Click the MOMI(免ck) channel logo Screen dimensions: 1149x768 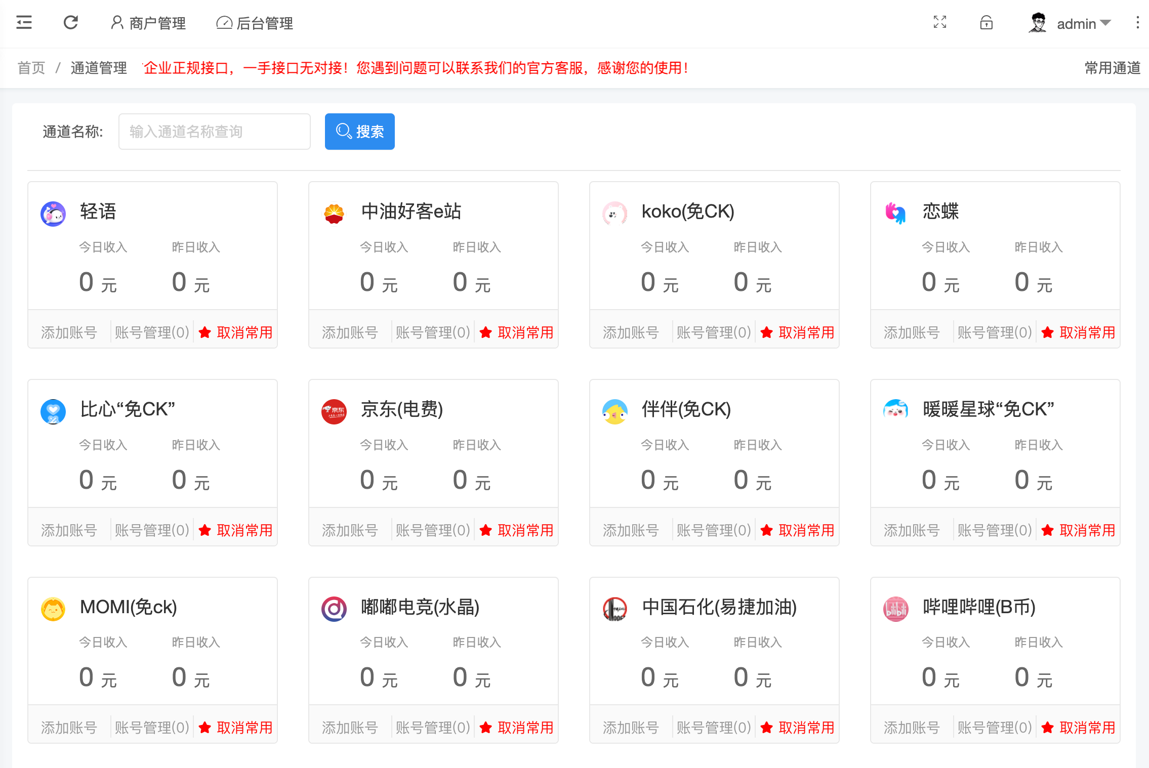pos(53,609)
